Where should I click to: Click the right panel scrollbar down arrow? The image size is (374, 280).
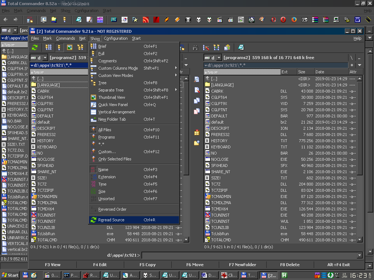coord(360,240)
